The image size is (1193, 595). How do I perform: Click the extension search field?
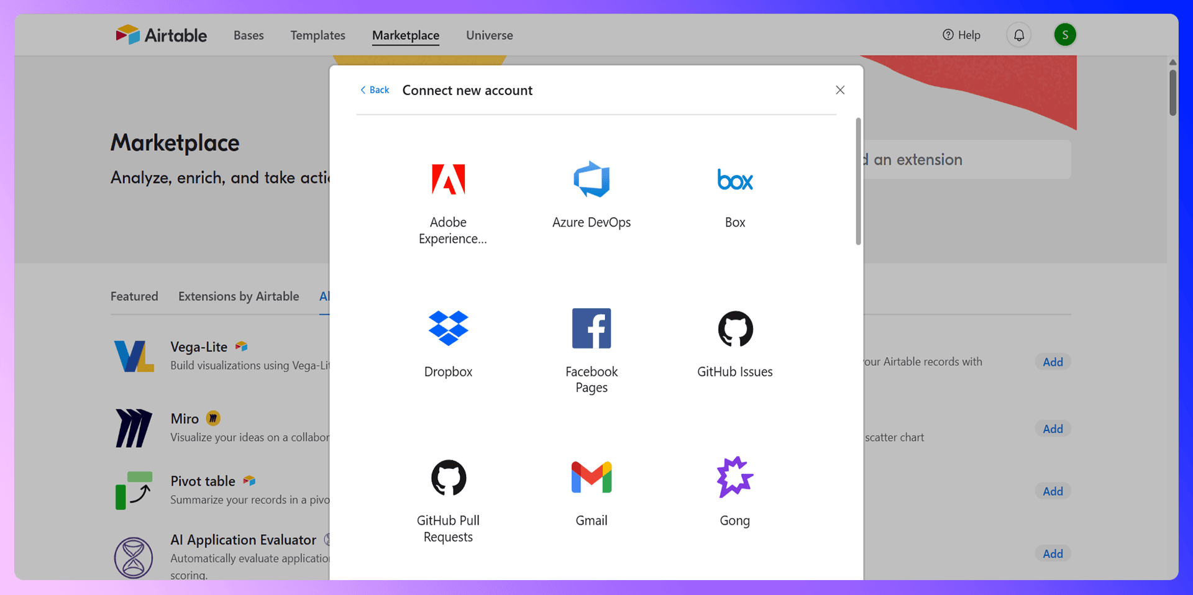[x=967, y=160]
